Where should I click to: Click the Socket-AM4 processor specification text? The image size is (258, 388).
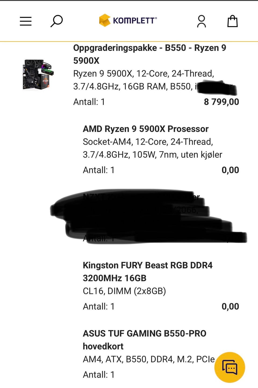152,148
